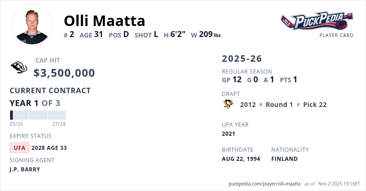The width and height of the screenshot is (366, 191).
Task: Click the $3,500,000 cap hit value
Action: [64, 73]
